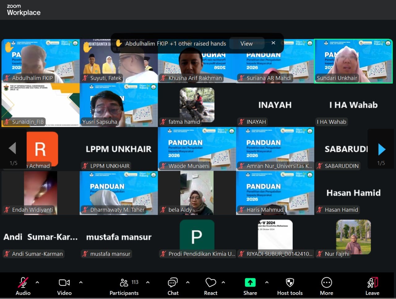Open video options chevron beside Video
This screenshot has height=299, width=396.
click(x=81, y=282)
